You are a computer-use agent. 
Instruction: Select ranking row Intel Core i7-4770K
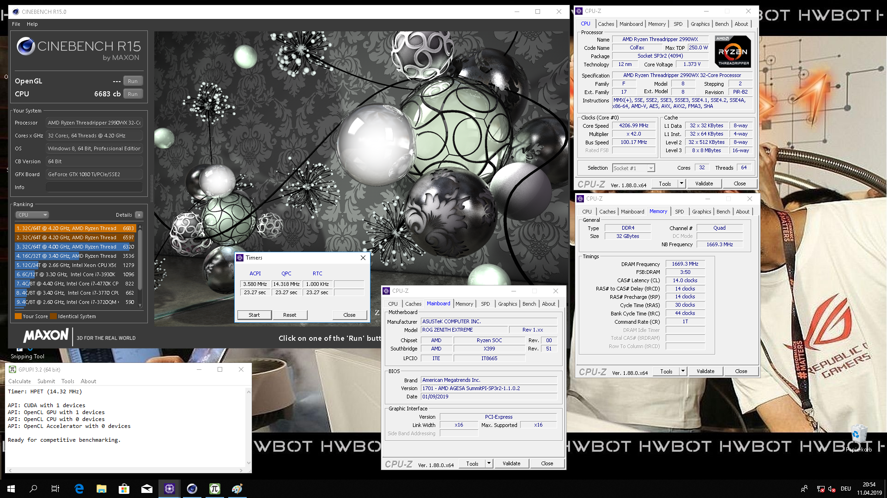75,284
